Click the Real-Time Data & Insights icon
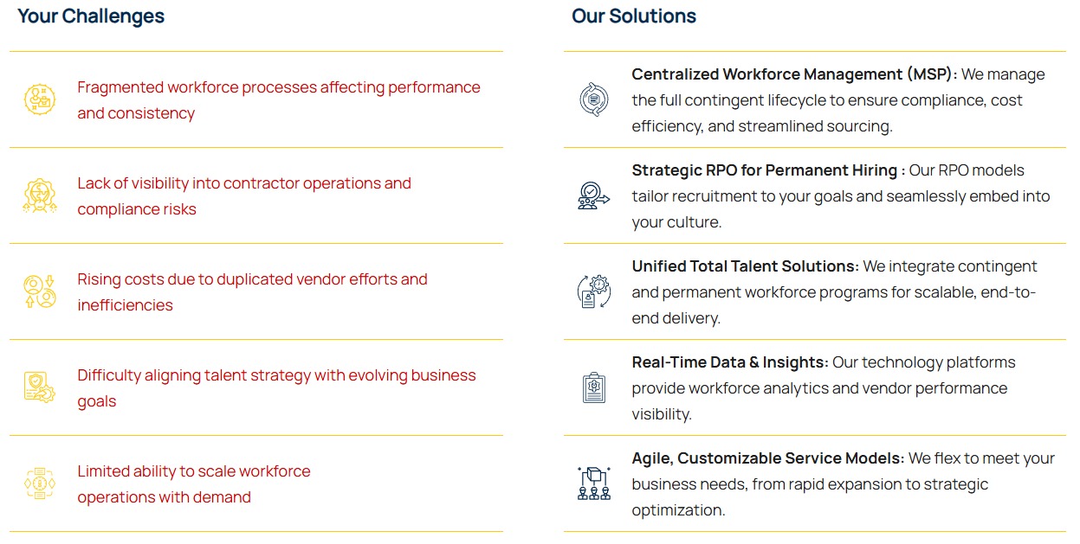Image resolution: width=1080 pixels, height=544 pixels. click(x=593, y=387)
